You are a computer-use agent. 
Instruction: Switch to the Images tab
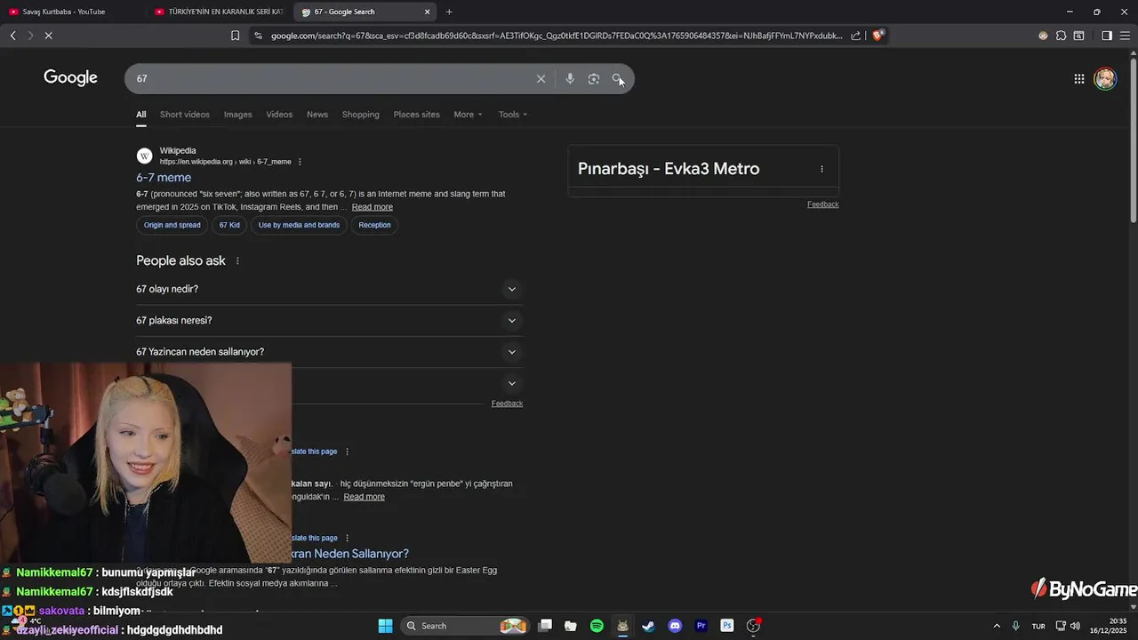237,115
